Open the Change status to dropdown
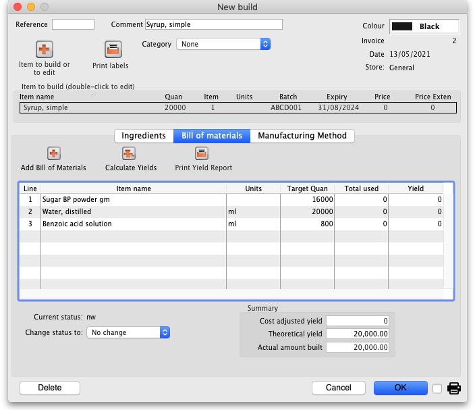Image resolution: width=475 pixels, height=410 pixels. click(x=128, y=332)
